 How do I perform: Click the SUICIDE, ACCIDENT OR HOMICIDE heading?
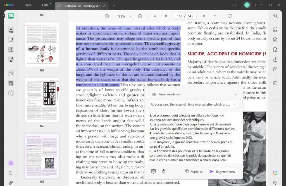(226, 54)
